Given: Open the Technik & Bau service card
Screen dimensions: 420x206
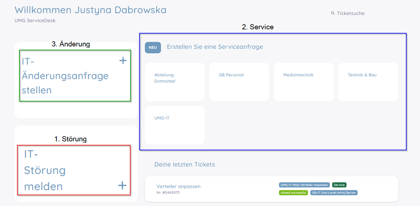Looking at the screenshot, I should [x=368, y=82].
